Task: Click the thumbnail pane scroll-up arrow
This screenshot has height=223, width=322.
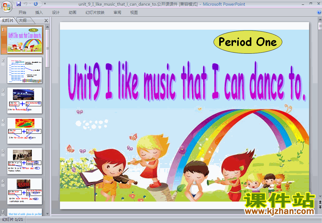Action: pyautogui.click(x=47, y=27)
